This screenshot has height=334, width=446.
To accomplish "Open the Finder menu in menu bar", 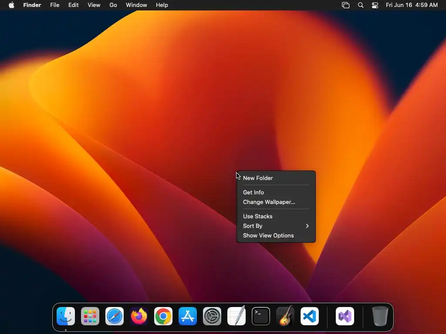I will [x=32, y=5].
